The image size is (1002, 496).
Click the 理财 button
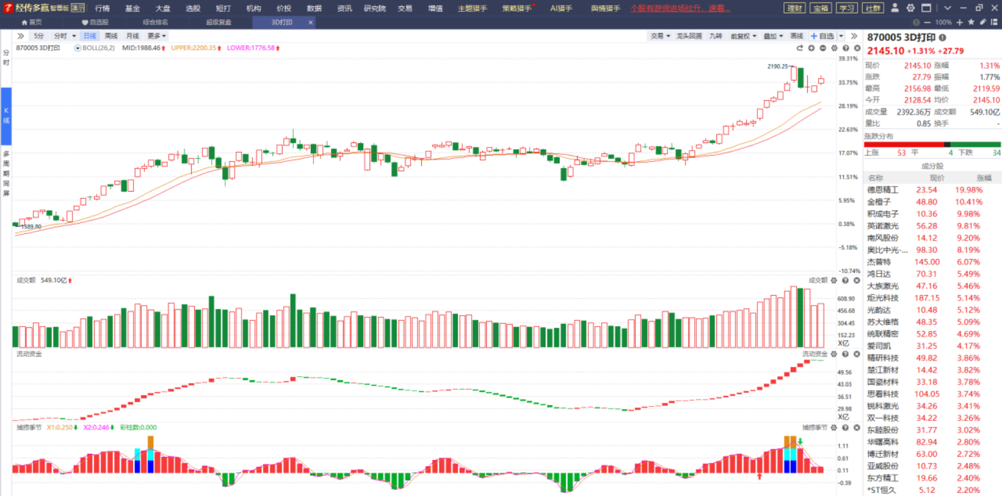tap(795, 8)
